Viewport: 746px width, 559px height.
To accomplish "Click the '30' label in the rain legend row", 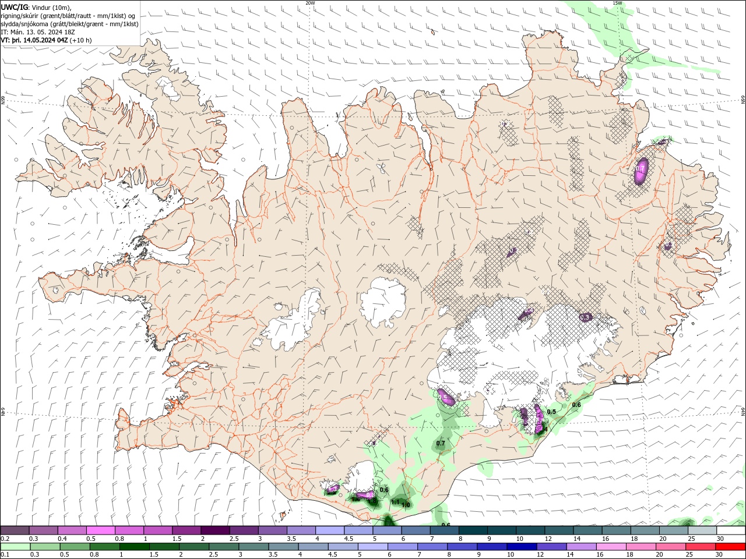I will 720,555.
